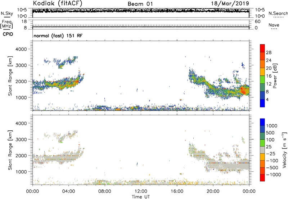Screen dimensions: 288x199
Task: Click the "12:00" time axis label
Action: pyautogui.click(x=141, y=191)
